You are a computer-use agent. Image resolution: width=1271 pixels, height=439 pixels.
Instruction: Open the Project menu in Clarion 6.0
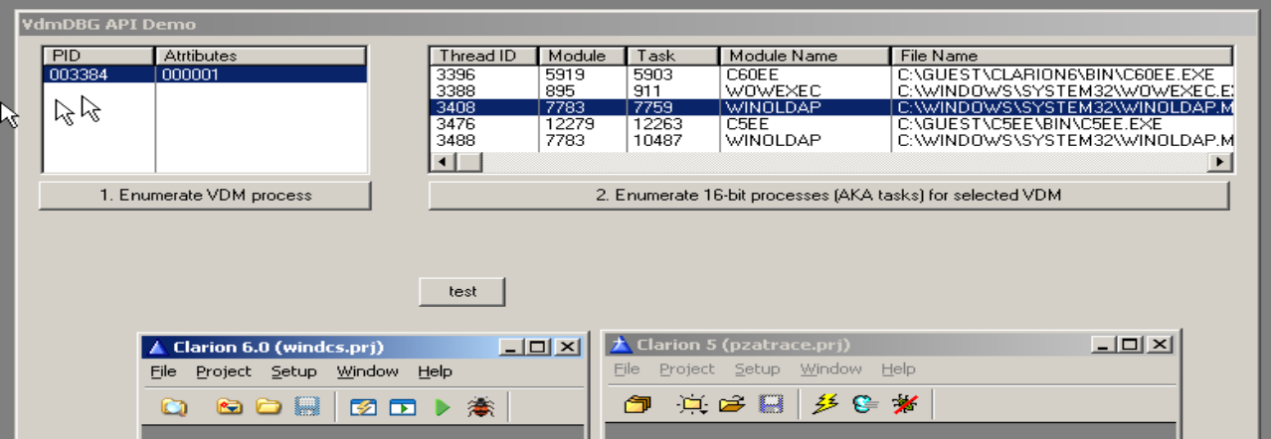click(x=223, y=371)
